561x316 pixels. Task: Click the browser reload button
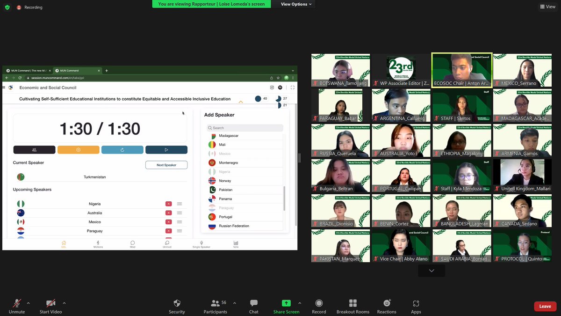pos(19,78)
